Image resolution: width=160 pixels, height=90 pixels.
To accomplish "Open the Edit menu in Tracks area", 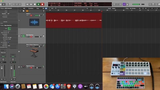I will 24,8.
